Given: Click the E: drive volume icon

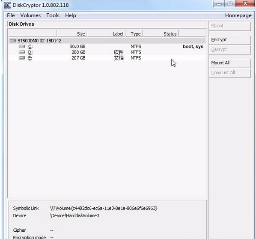Looking at the screenshot, I should click(x=22, y=58).
